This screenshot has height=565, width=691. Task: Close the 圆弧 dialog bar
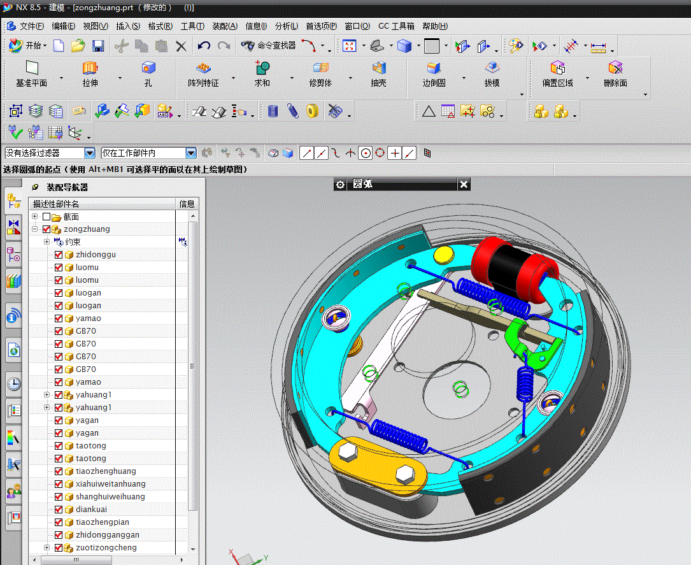[x=464, y=185]
